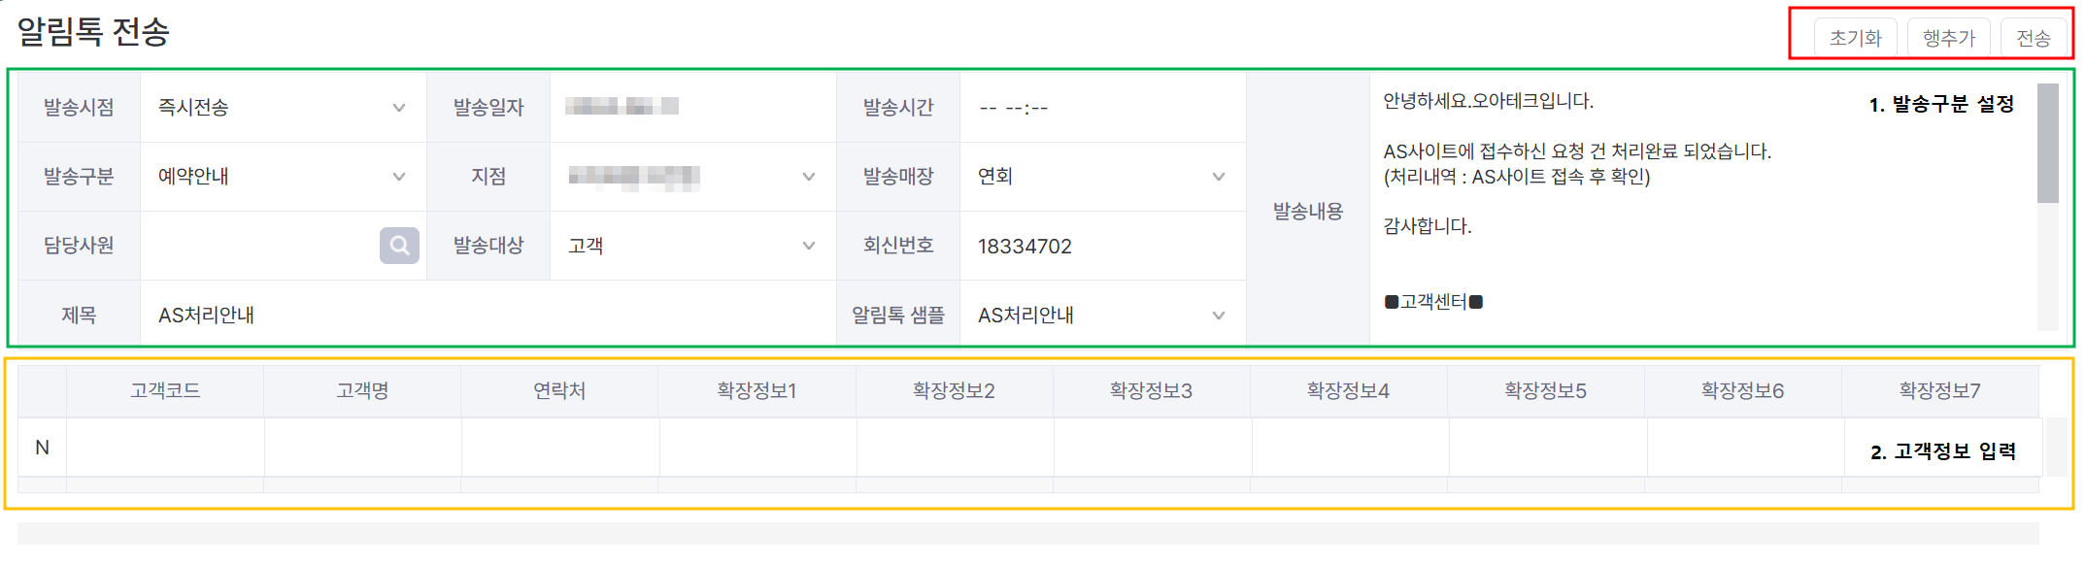
Task: Click the 연락처 cell in row N
Action: click(560, 448)
